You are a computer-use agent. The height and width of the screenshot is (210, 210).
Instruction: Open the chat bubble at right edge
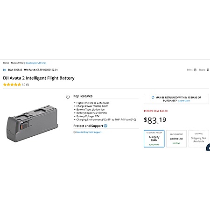(x=208, y=147)
